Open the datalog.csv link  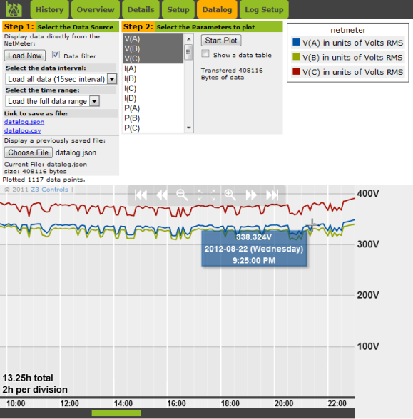click(x=23, y=130)
